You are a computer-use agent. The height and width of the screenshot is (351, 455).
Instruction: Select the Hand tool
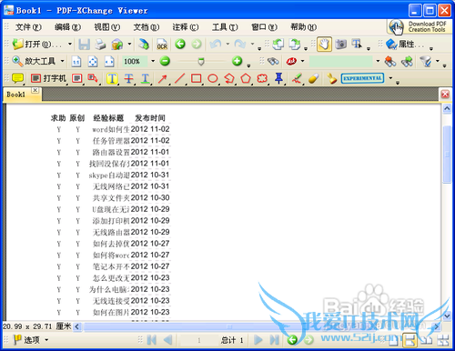coord(324,45)
